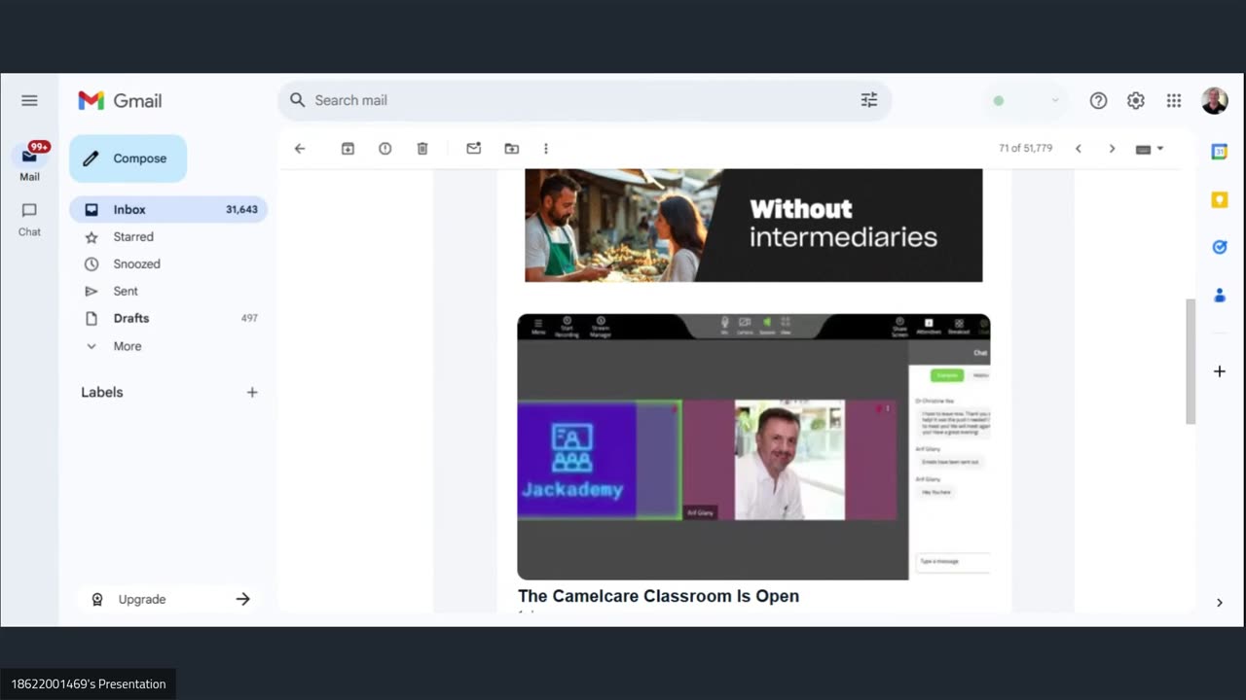The image size is (1246, 700).
Task: Click the email vertical scrollbar
Action: [1190, 361]
